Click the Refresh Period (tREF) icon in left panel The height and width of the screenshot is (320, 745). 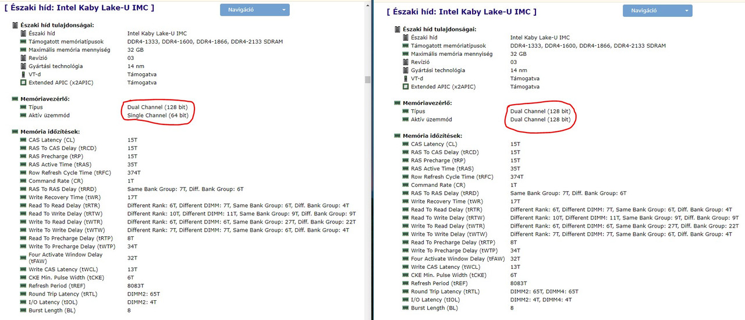(x=23, y=286)
